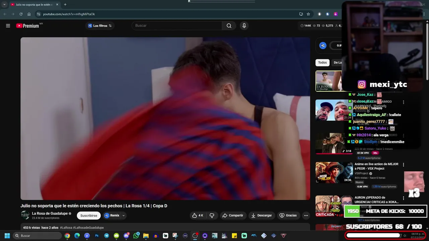This screenshot has height=241, width=429.
Task: Click the IQ extension badge in sidebar
Action: tap(323, 46)
